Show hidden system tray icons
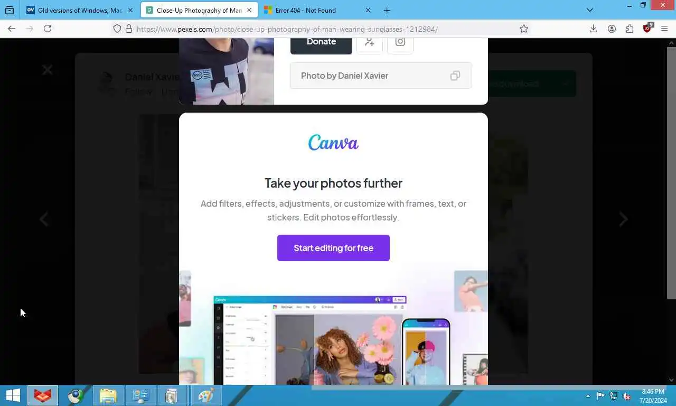Screen dimensions: 676x406 point(588,396)
